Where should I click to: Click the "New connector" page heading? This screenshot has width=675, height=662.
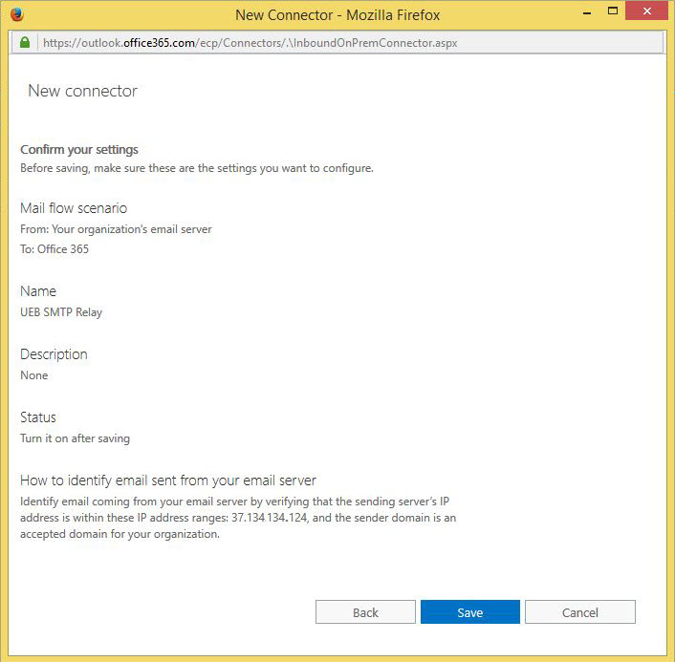[x=82, y=91]
